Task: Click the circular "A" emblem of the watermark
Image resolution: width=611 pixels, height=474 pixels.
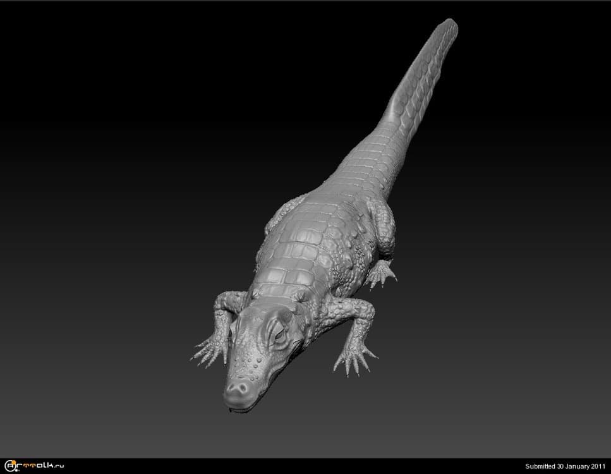Action: pyautogui.click(x=9, y=465)
